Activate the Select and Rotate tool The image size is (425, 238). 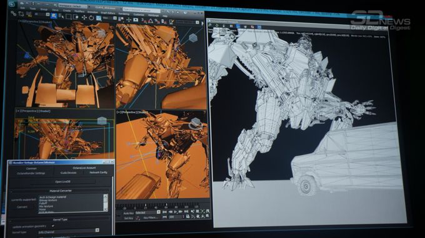click(91, 17)
